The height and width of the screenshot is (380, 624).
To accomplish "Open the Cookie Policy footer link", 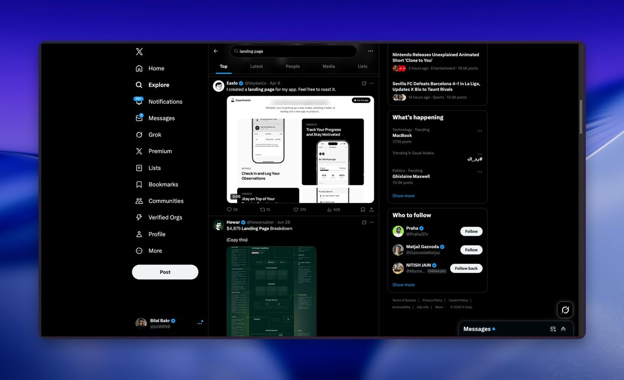I will point(458,300).
